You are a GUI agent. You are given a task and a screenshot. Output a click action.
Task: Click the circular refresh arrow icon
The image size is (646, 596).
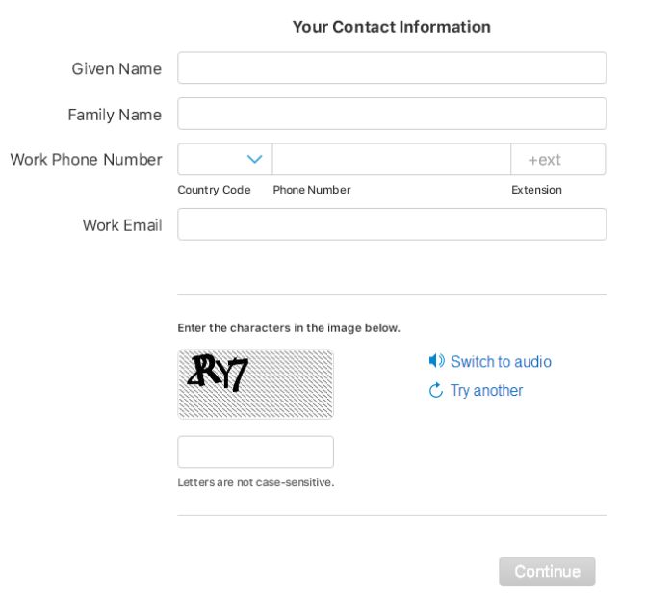click(436, 390)
